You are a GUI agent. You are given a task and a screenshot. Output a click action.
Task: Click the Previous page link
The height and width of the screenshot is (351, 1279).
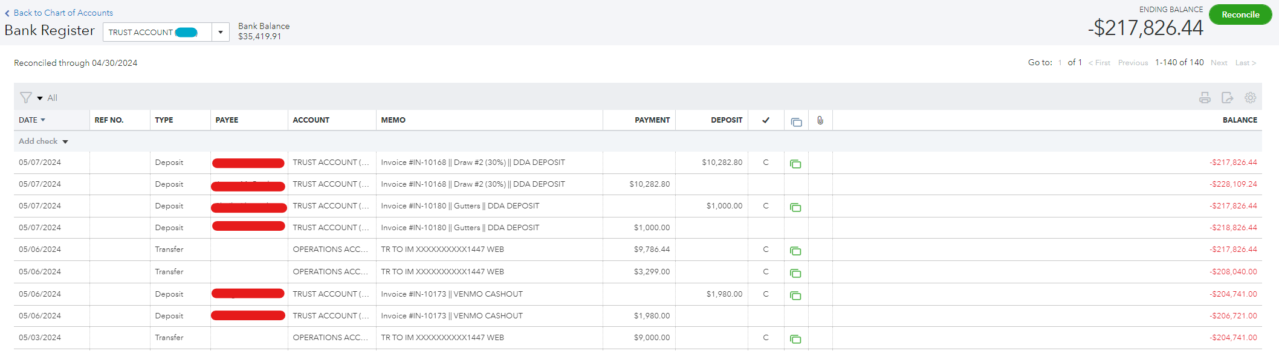pyautogui.click(x=1133, y=63)
